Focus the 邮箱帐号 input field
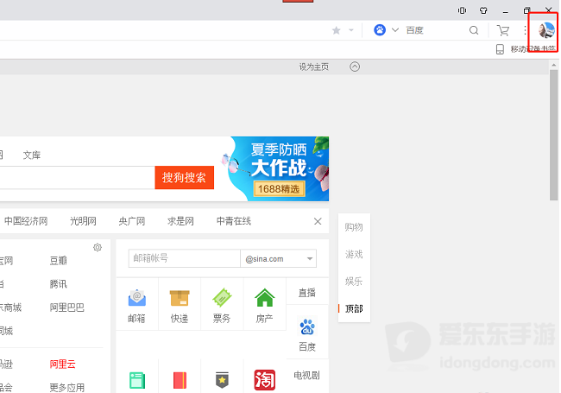The height and width of the screenshot is (393, 561). [184, 258]
